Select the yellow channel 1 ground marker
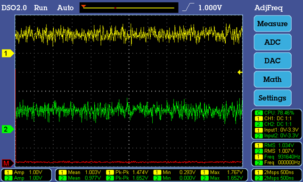Image resolution: width=303 pixels, height=182 pixels. 8,53
